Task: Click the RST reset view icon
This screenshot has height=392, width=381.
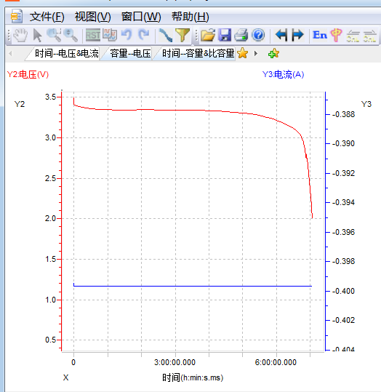Action: tap(93, 35)
